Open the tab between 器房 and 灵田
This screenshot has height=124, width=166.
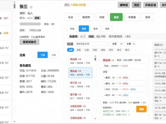tap(132, 17)
